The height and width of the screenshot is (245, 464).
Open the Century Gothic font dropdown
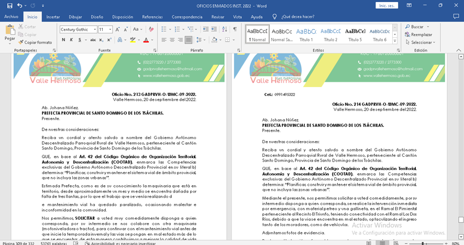[95, 29]
